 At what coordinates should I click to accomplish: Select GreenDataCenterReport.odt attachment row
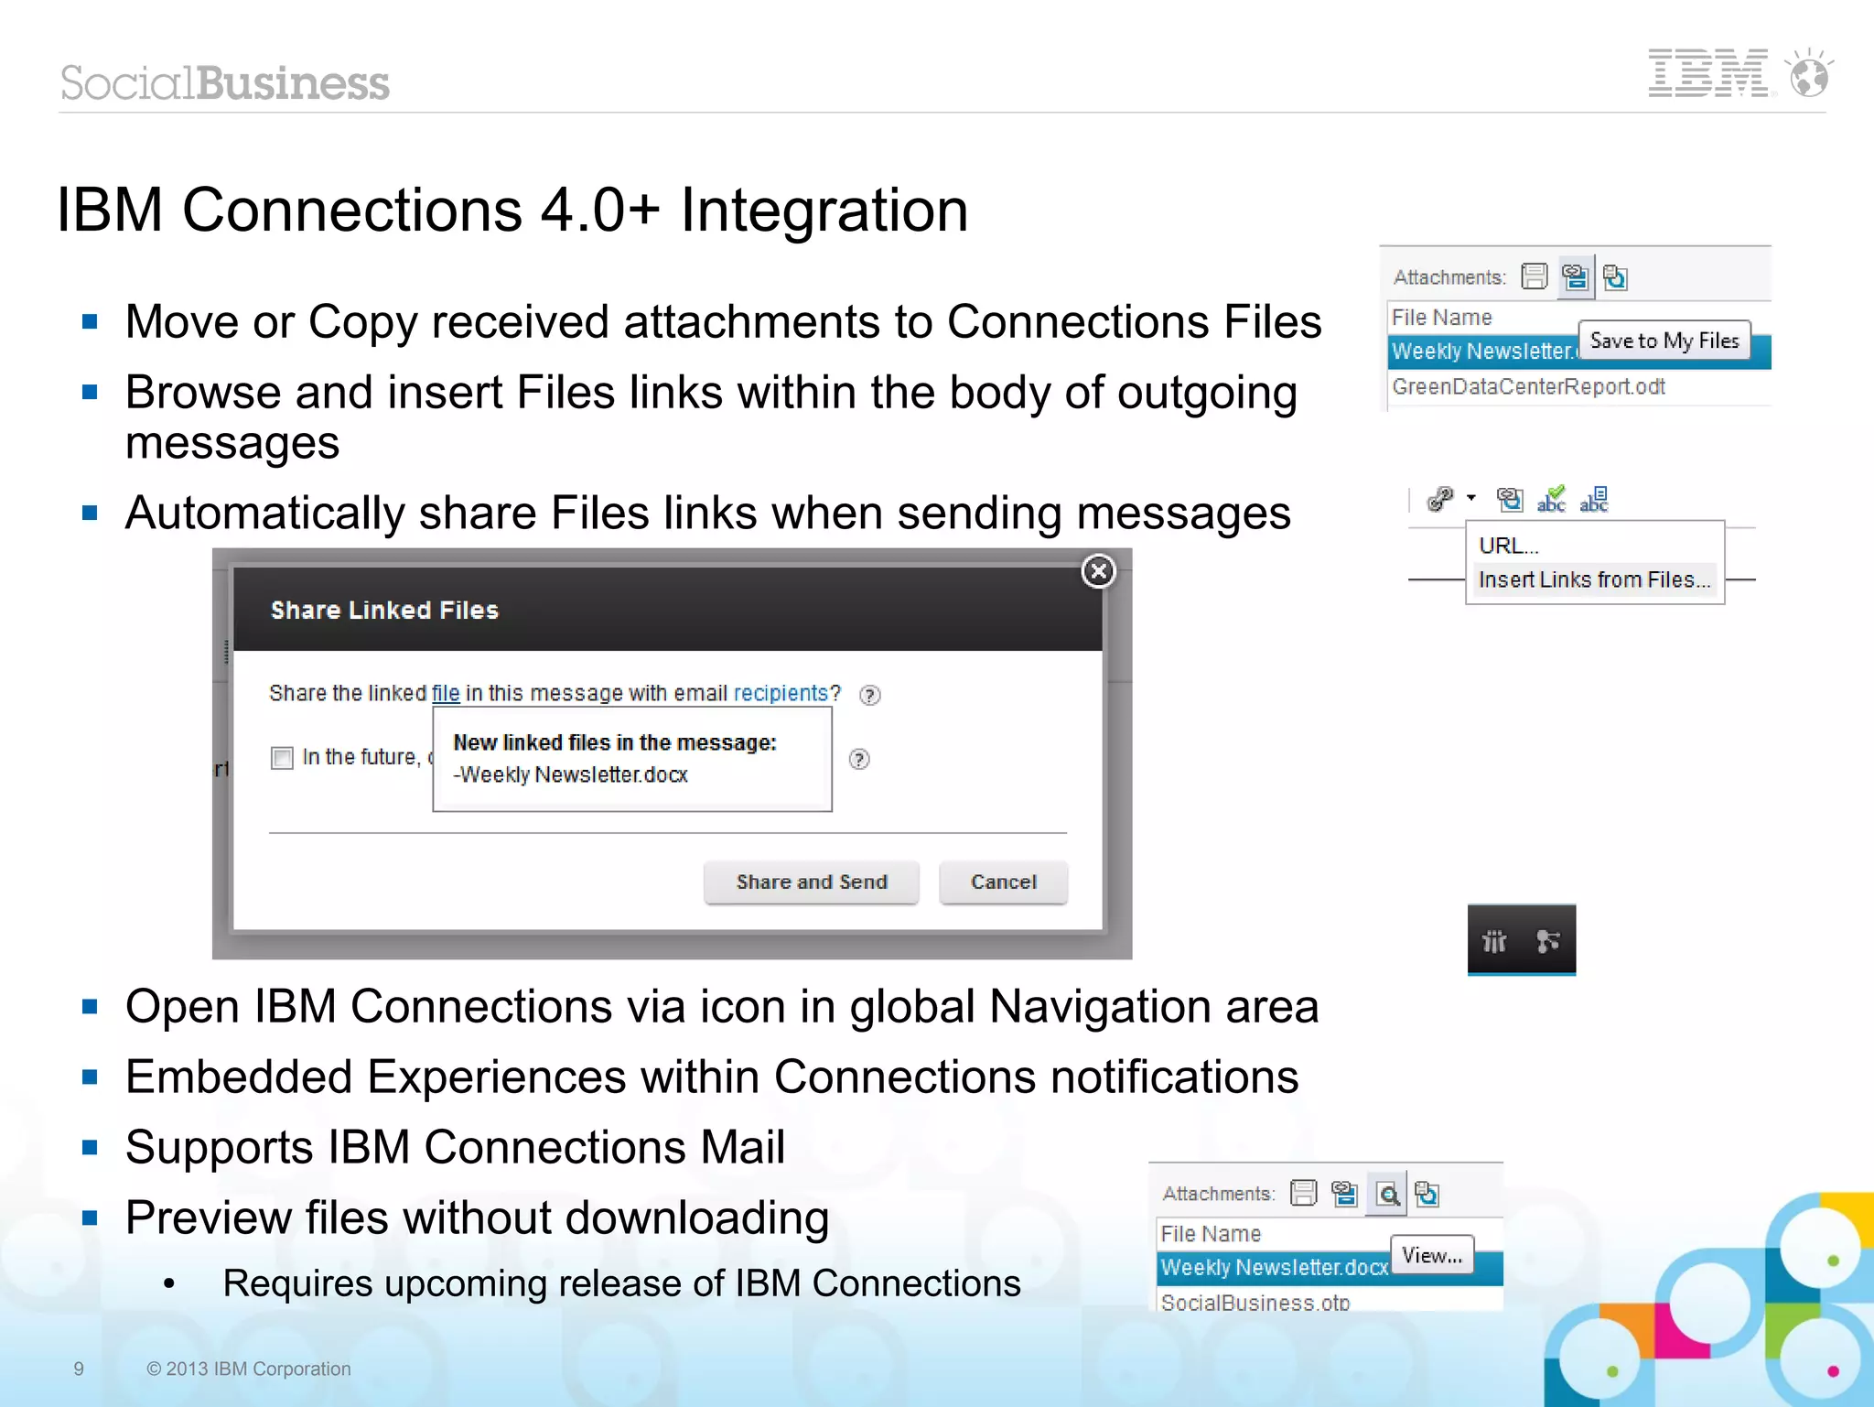1579,386
